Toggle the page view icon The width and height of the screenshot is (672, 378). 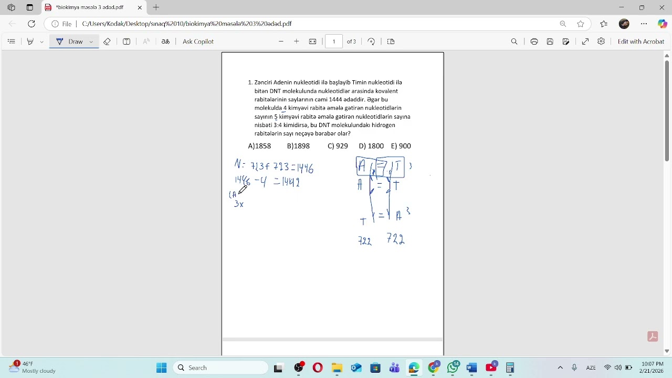[391, 41]
